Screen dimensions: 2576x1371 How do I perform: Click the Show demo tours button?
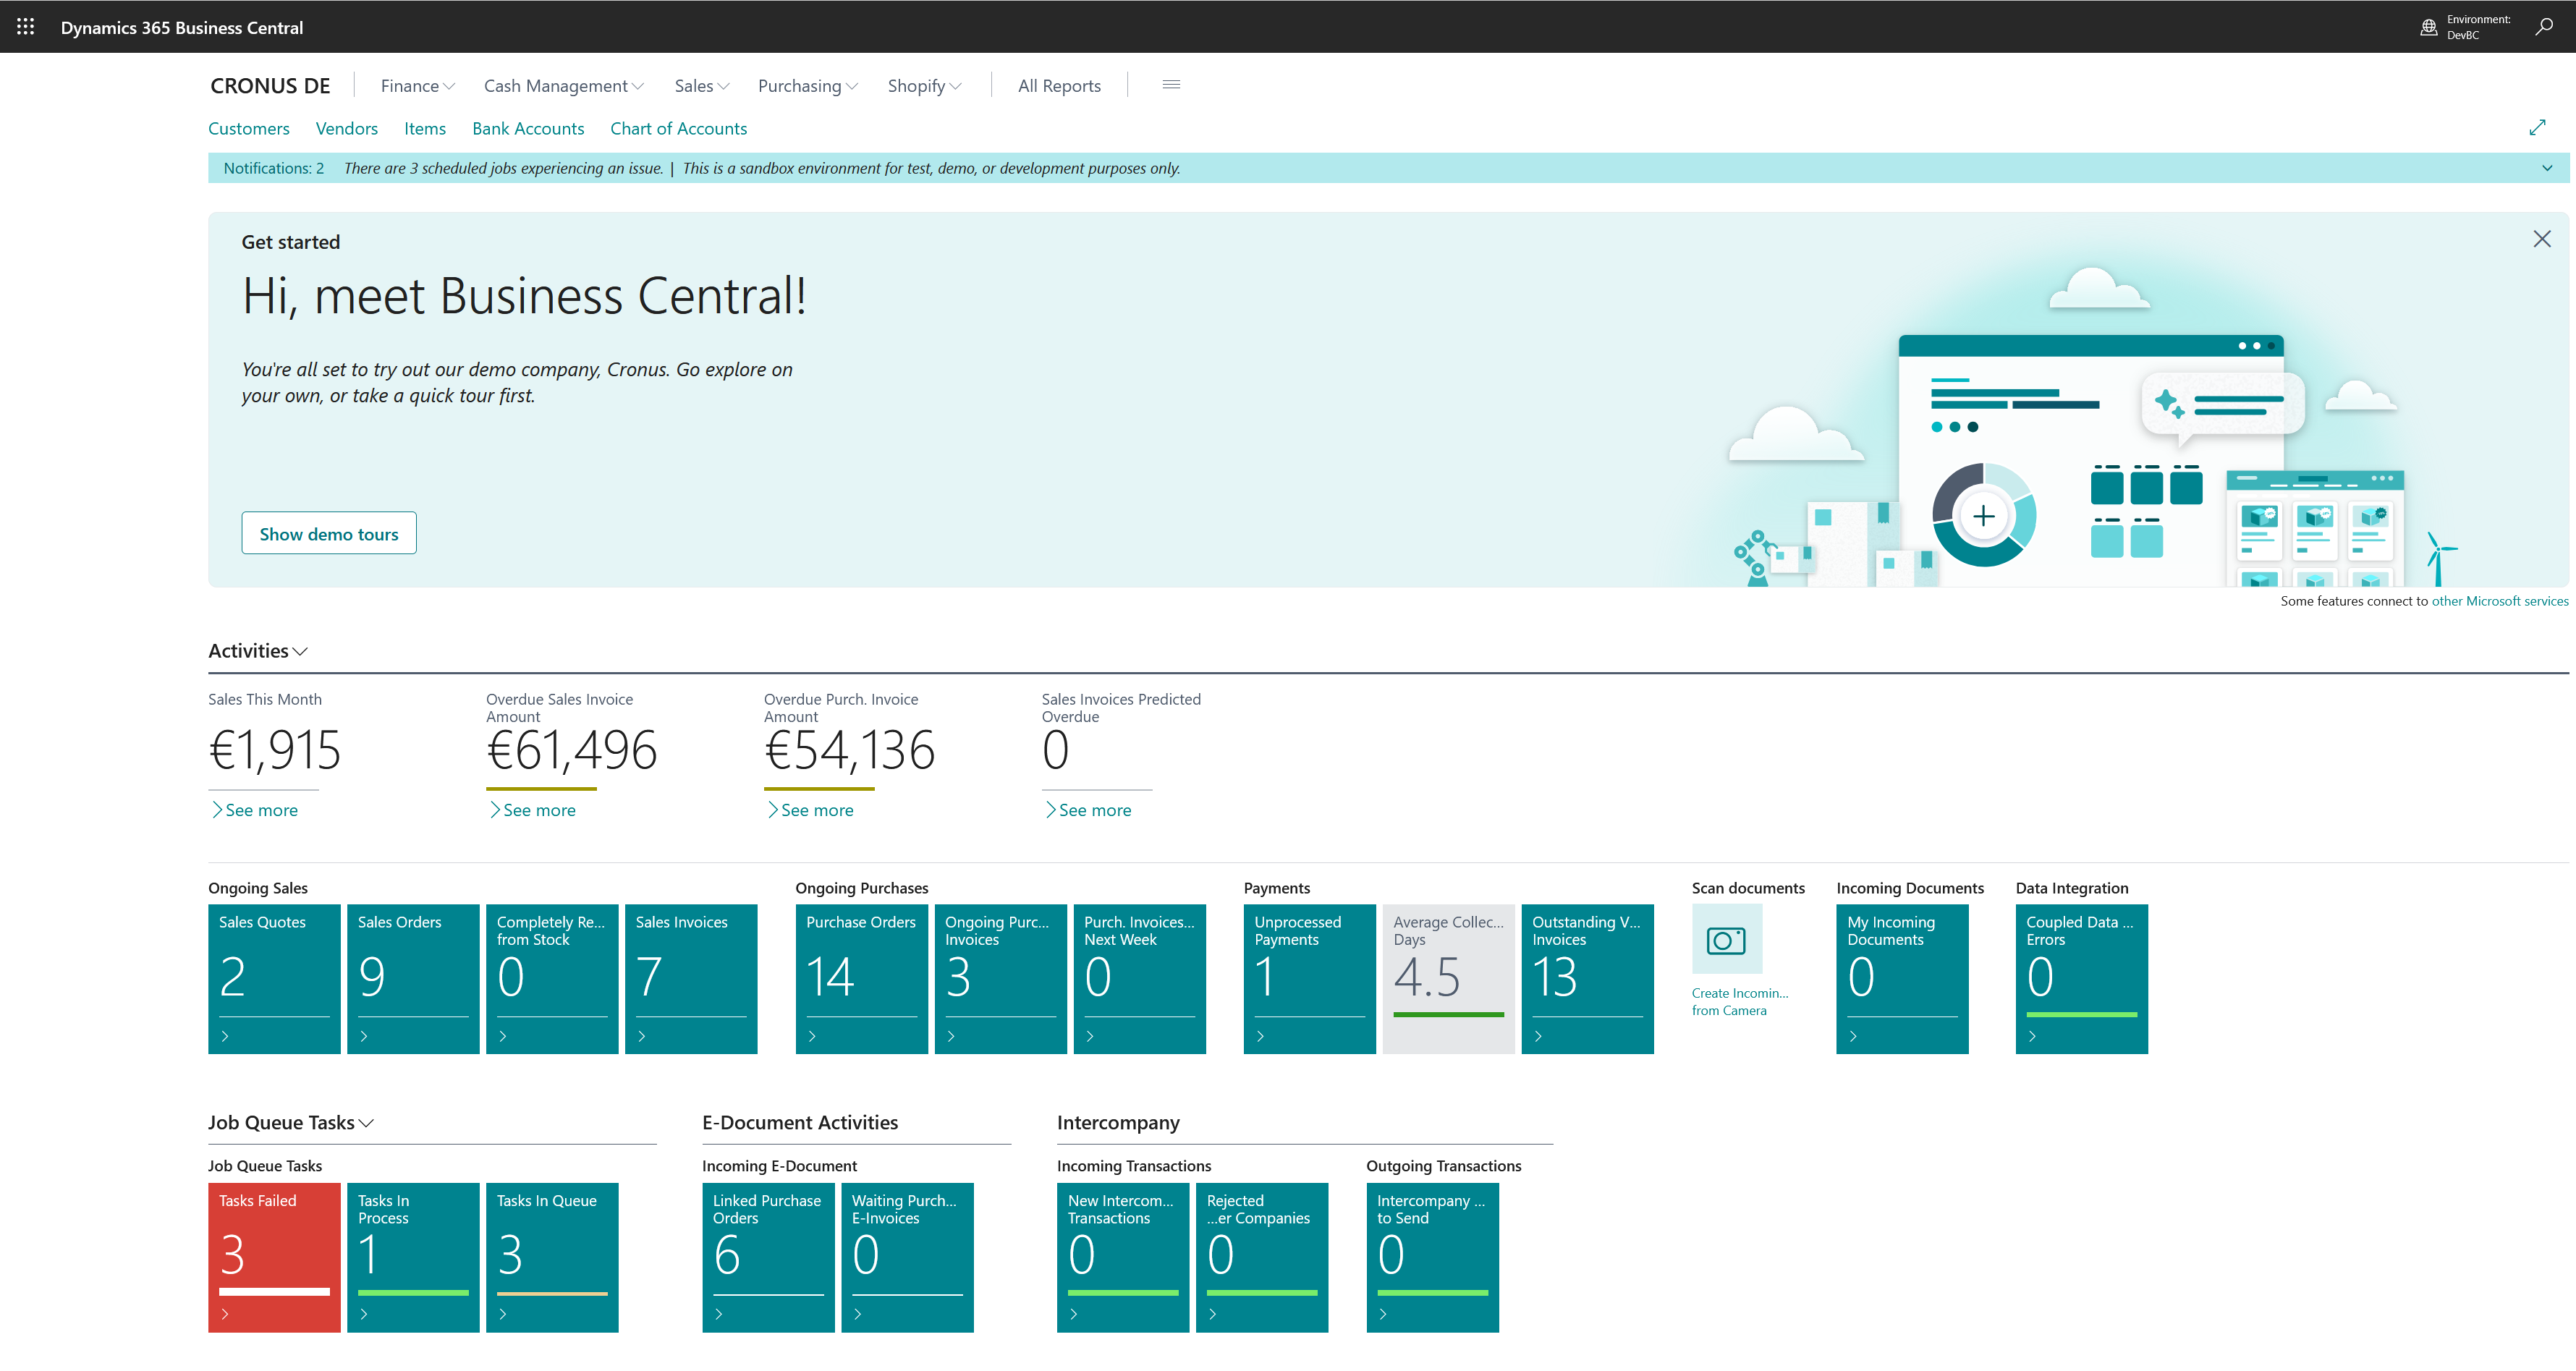pyautogui.click(x=329, y=533)
